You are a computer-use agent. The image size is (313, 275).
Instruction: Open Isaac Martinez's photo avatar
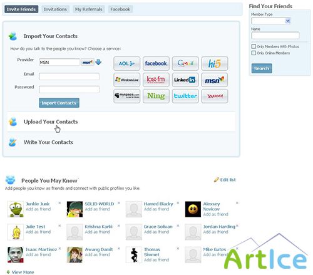coord(16,255)
